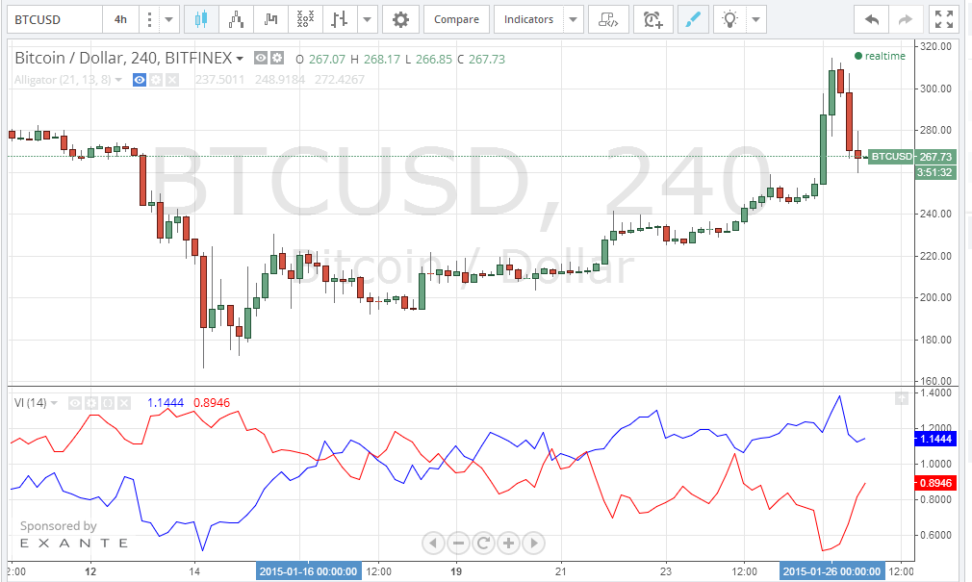This screenshot has width=972, height=582.
Task: Open chart properties gear in toolbar
Action: [x=400, y=20]
